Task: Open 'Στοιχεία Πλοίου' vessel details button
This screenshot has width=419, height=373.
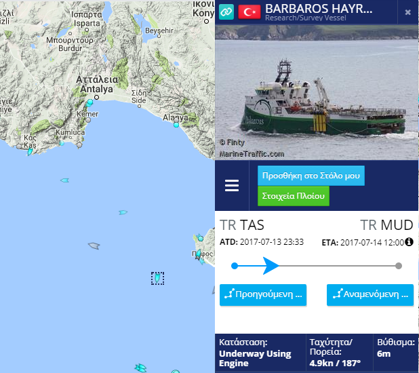Action: click(294, 196)
